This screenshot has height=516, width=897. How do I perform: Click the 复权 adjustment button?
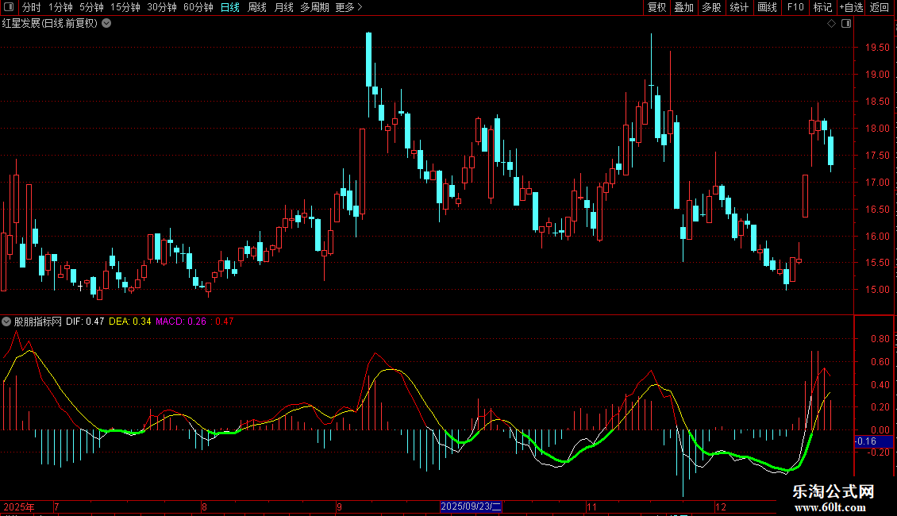coord(656,7)
